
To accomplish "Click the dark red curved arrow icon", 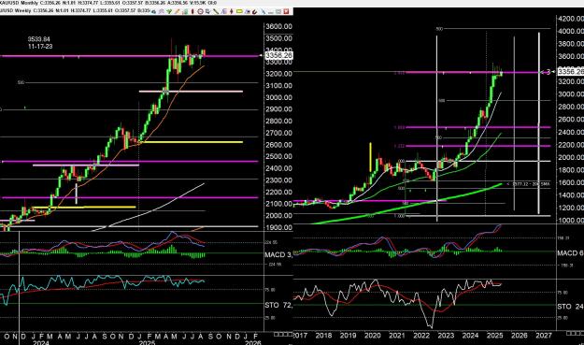I will (255, 11).
